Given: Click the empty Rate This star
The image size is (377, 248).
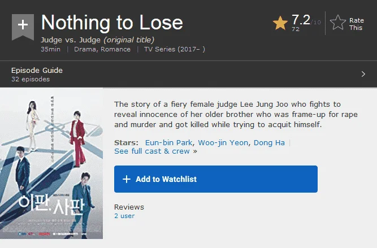Looking at the screenshot, I should (338, 23).
